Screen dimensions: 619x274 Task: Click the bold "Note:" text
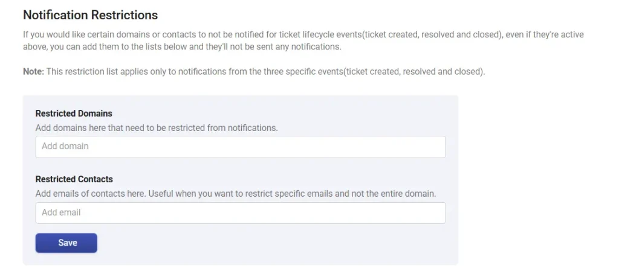[x=33, y=72]
